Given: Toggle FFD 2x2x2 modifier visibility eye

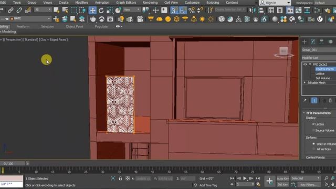Looking at the screenshot, I should tap(305, 64).
